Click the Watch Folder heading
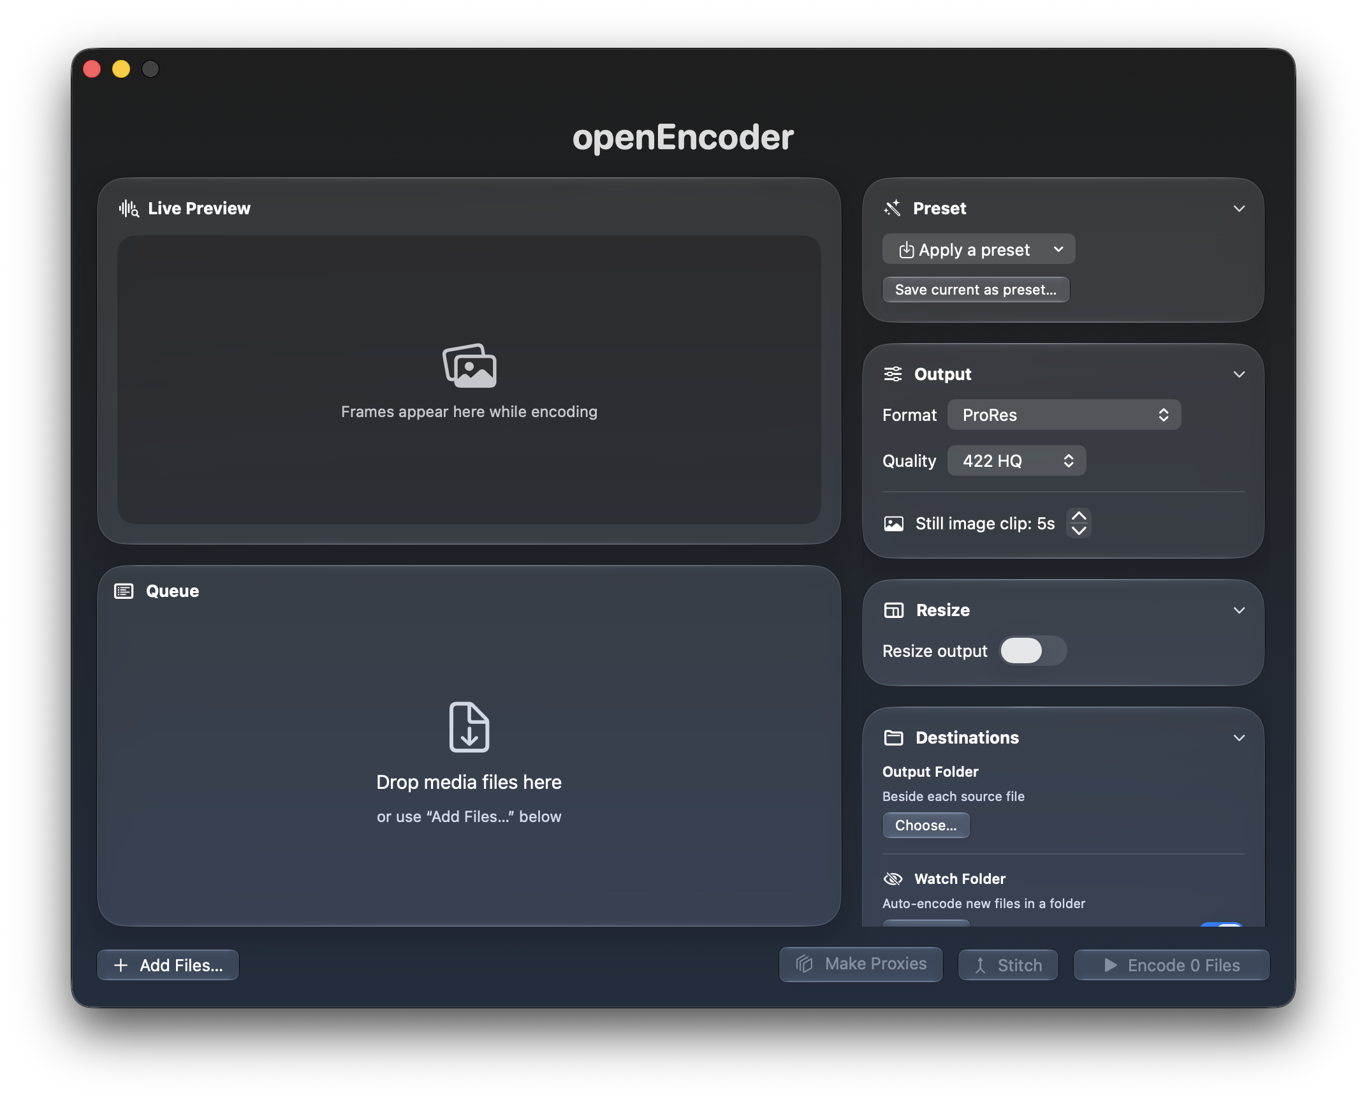This screenshot has height=1102, width=1367. (960, 879)
